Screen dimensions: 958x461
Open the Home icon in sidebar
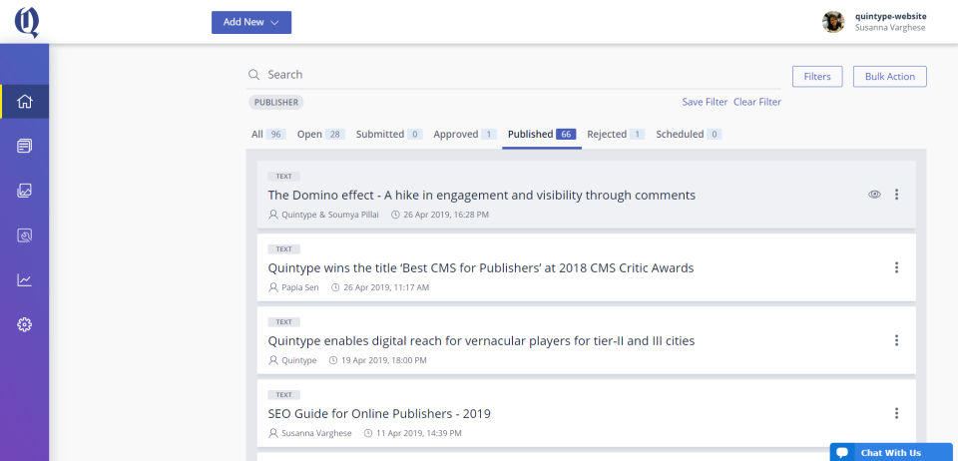pos(25,101)
